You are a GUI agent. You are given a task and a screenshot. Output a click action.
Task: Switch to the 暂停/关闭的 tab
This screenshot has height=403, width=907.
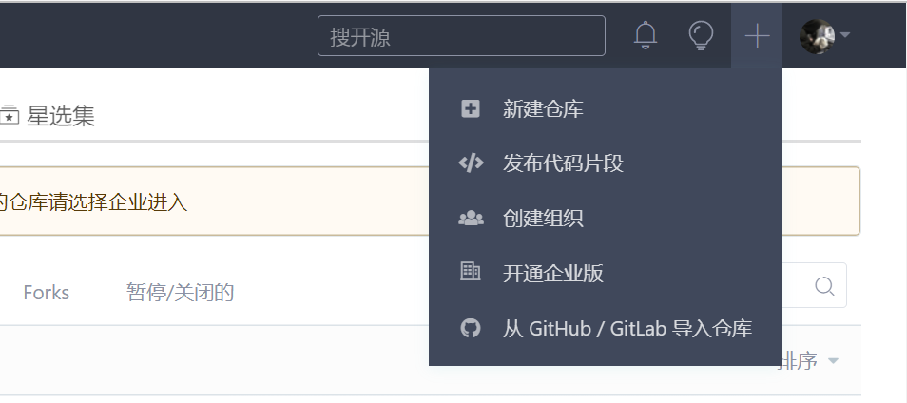pyautogui.click(x=181, y=293)
